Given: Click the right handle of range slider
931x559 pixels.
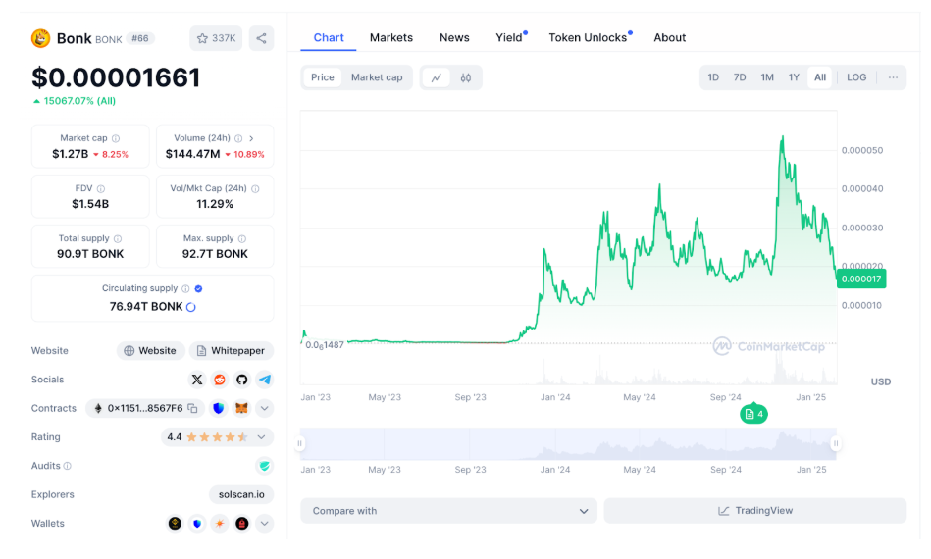Looking at the screenshot, I should tap(836, 443).
